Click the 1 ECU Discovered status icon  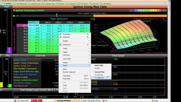pyautogui.click(x=15, y=101)
